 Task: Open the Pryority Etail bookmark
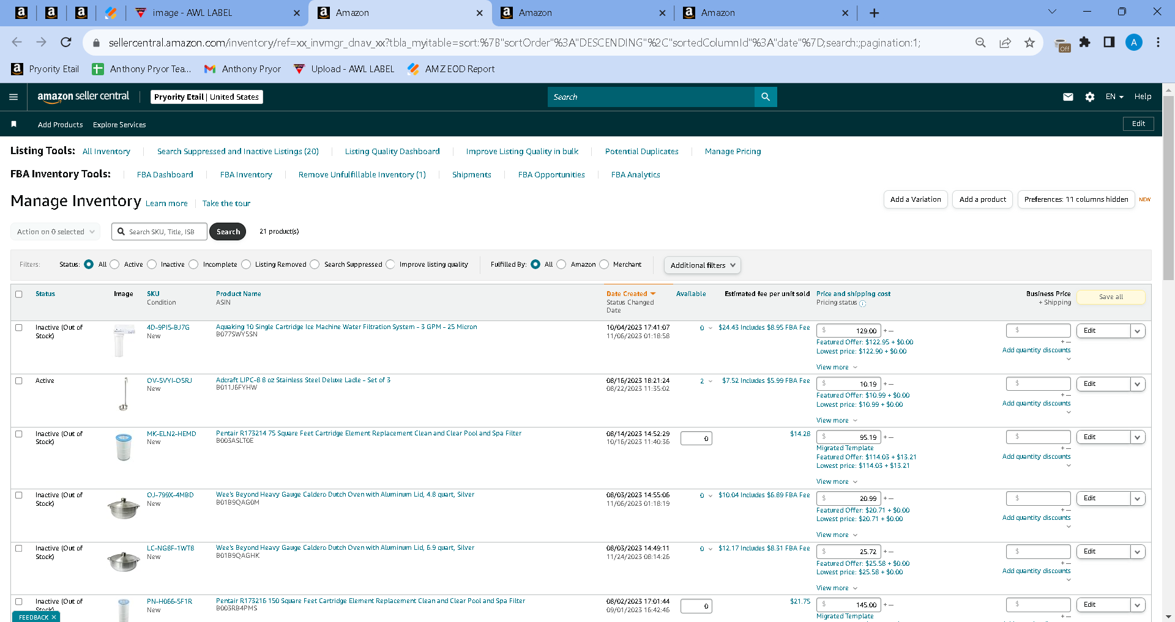click(x=45, y=69)
